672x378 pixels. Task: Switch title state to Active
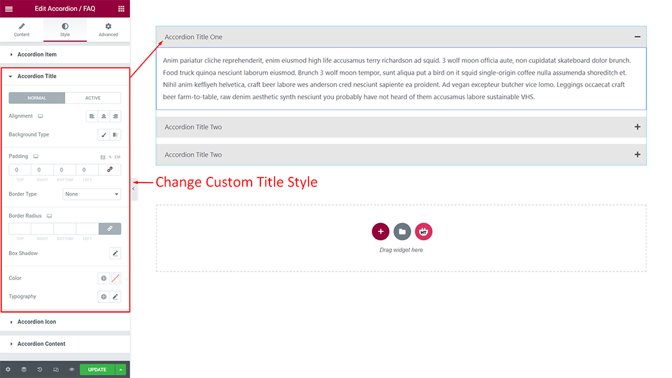click(x=93, y=98)
